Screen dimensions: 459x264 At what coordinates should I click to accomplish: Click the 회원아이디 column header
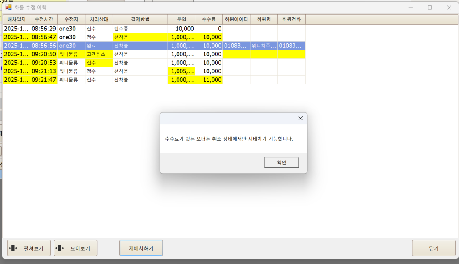236,19
